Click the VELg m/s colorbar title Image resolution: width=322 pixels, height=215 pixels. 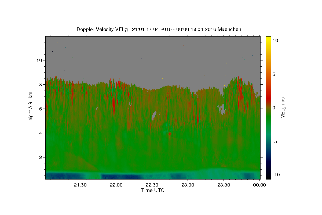pos(283,107)
